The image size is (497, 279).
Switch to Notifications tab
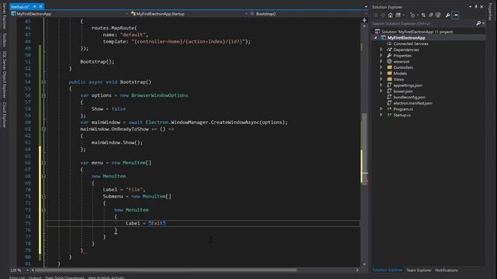(447, 270)
